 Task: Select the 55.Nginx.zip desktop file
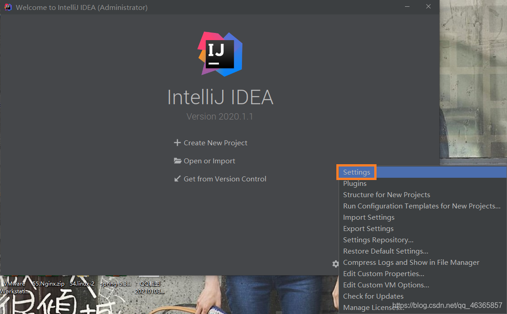click(48, 284)
